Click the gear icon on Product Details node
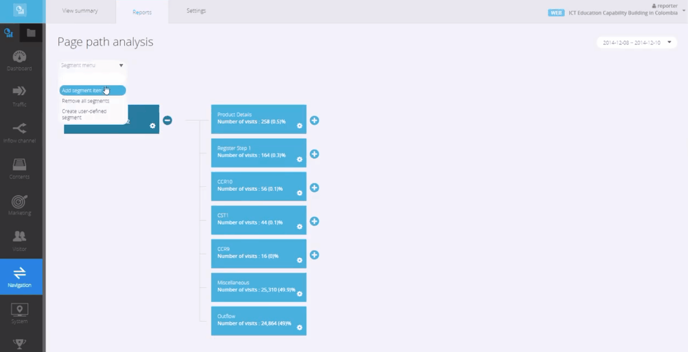Viewport: 688px width, 352px height. pyautogui.click(x=299, y=126)
